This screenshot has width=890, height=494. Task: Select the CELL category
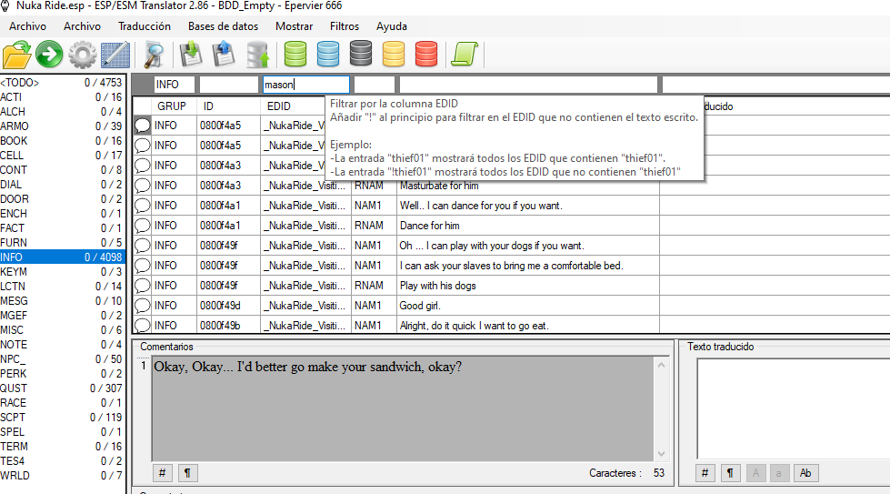coord(61,155)
